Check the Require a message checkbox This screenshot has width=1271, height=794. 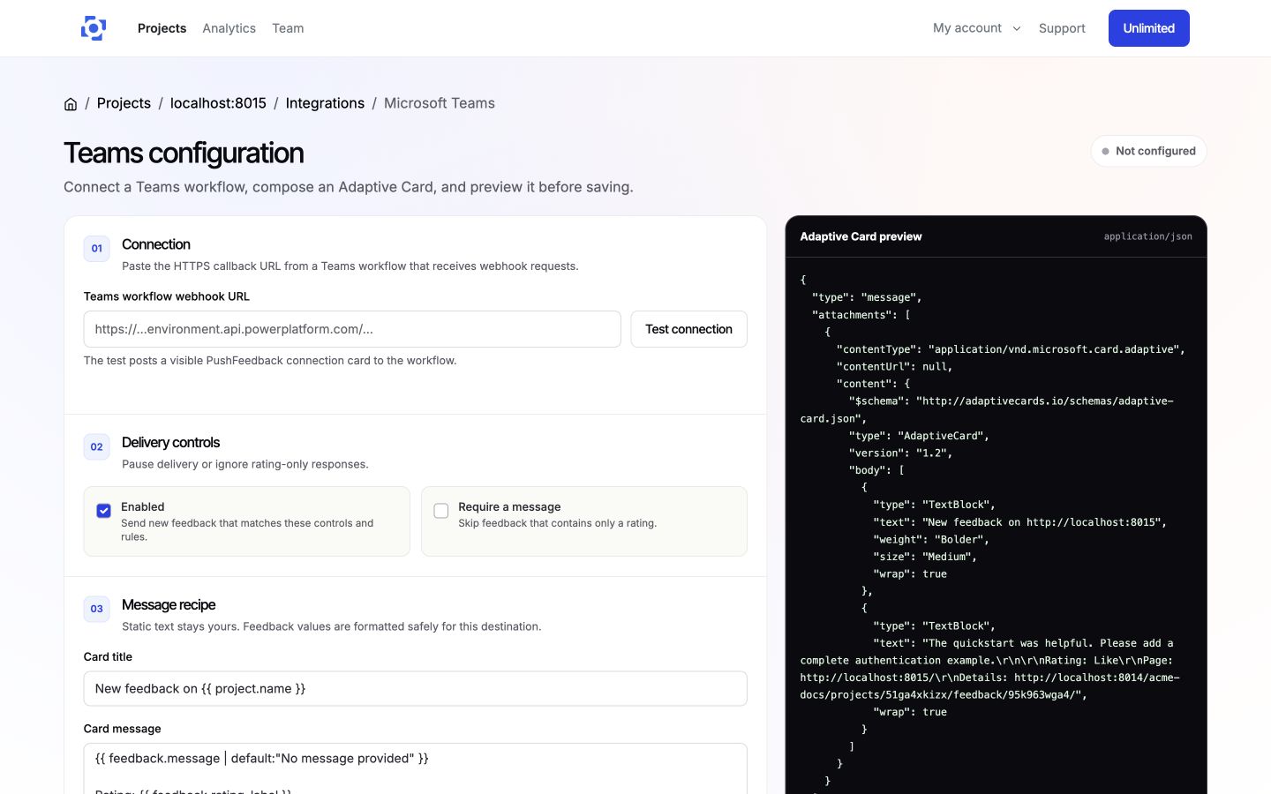[441, 511]
